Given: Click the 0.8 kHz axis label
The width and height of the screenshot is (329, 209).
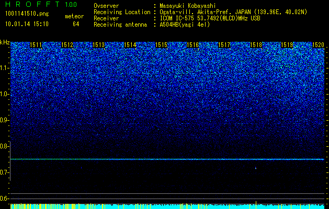Looking at the screenshot, I should pyautogui.click(x=4, y=146).
